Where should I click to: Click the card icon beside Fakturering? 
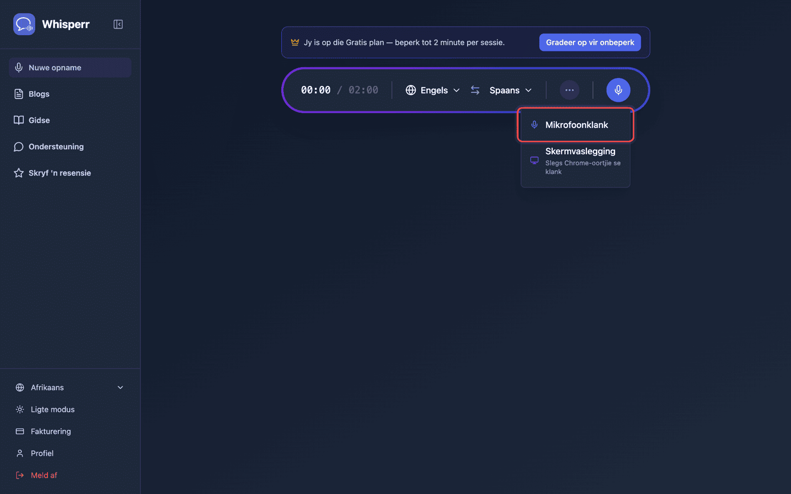point(20,431)
